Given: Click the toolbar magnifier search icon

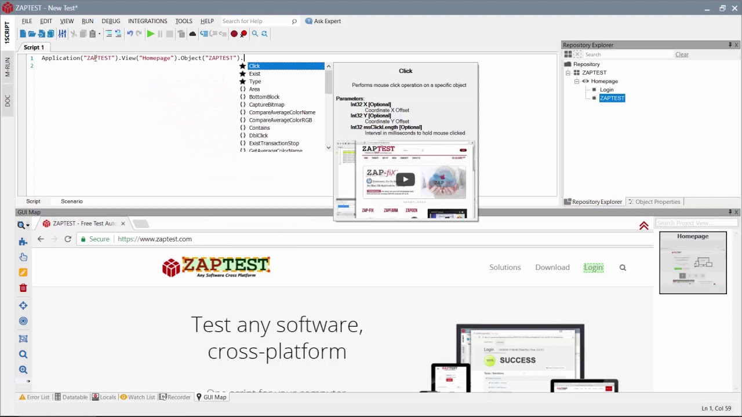Looking at the screenshot, I should click(254, 34).
